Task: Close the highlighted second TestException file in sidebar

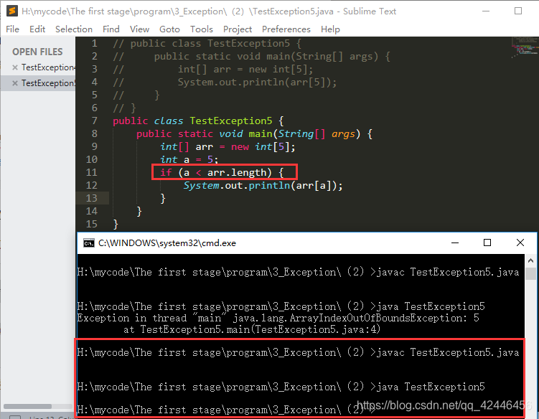Action: 15,83
